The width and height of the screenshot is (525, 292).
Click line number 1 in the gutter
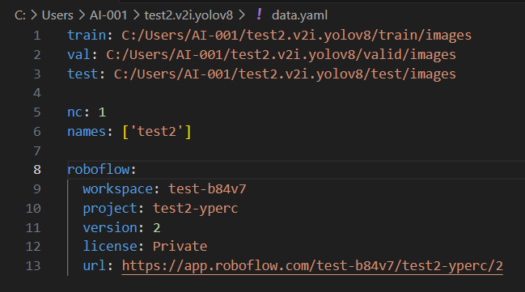pos(37,36)
